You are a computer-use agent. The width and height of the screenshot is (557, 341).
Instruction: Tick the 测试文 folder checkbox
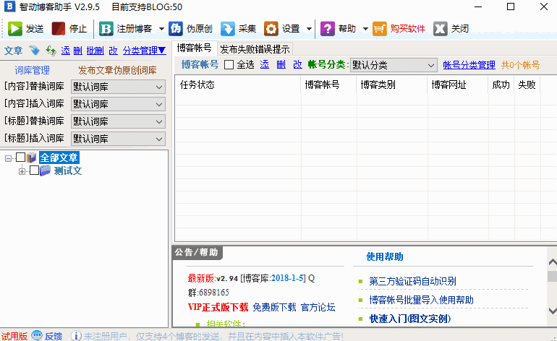tap(33, 170)
